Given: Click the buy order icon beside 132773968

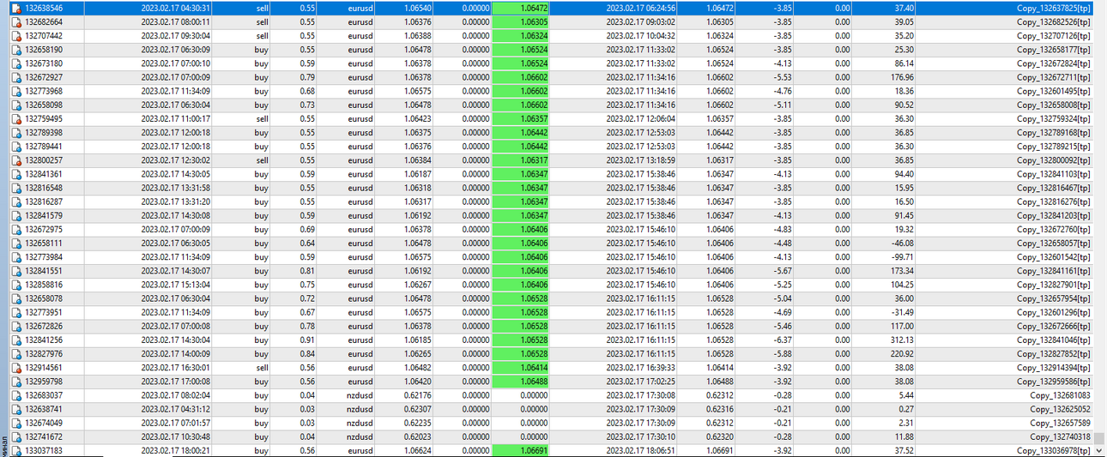Looking at the screenshot, I should [x=16, y=91].
